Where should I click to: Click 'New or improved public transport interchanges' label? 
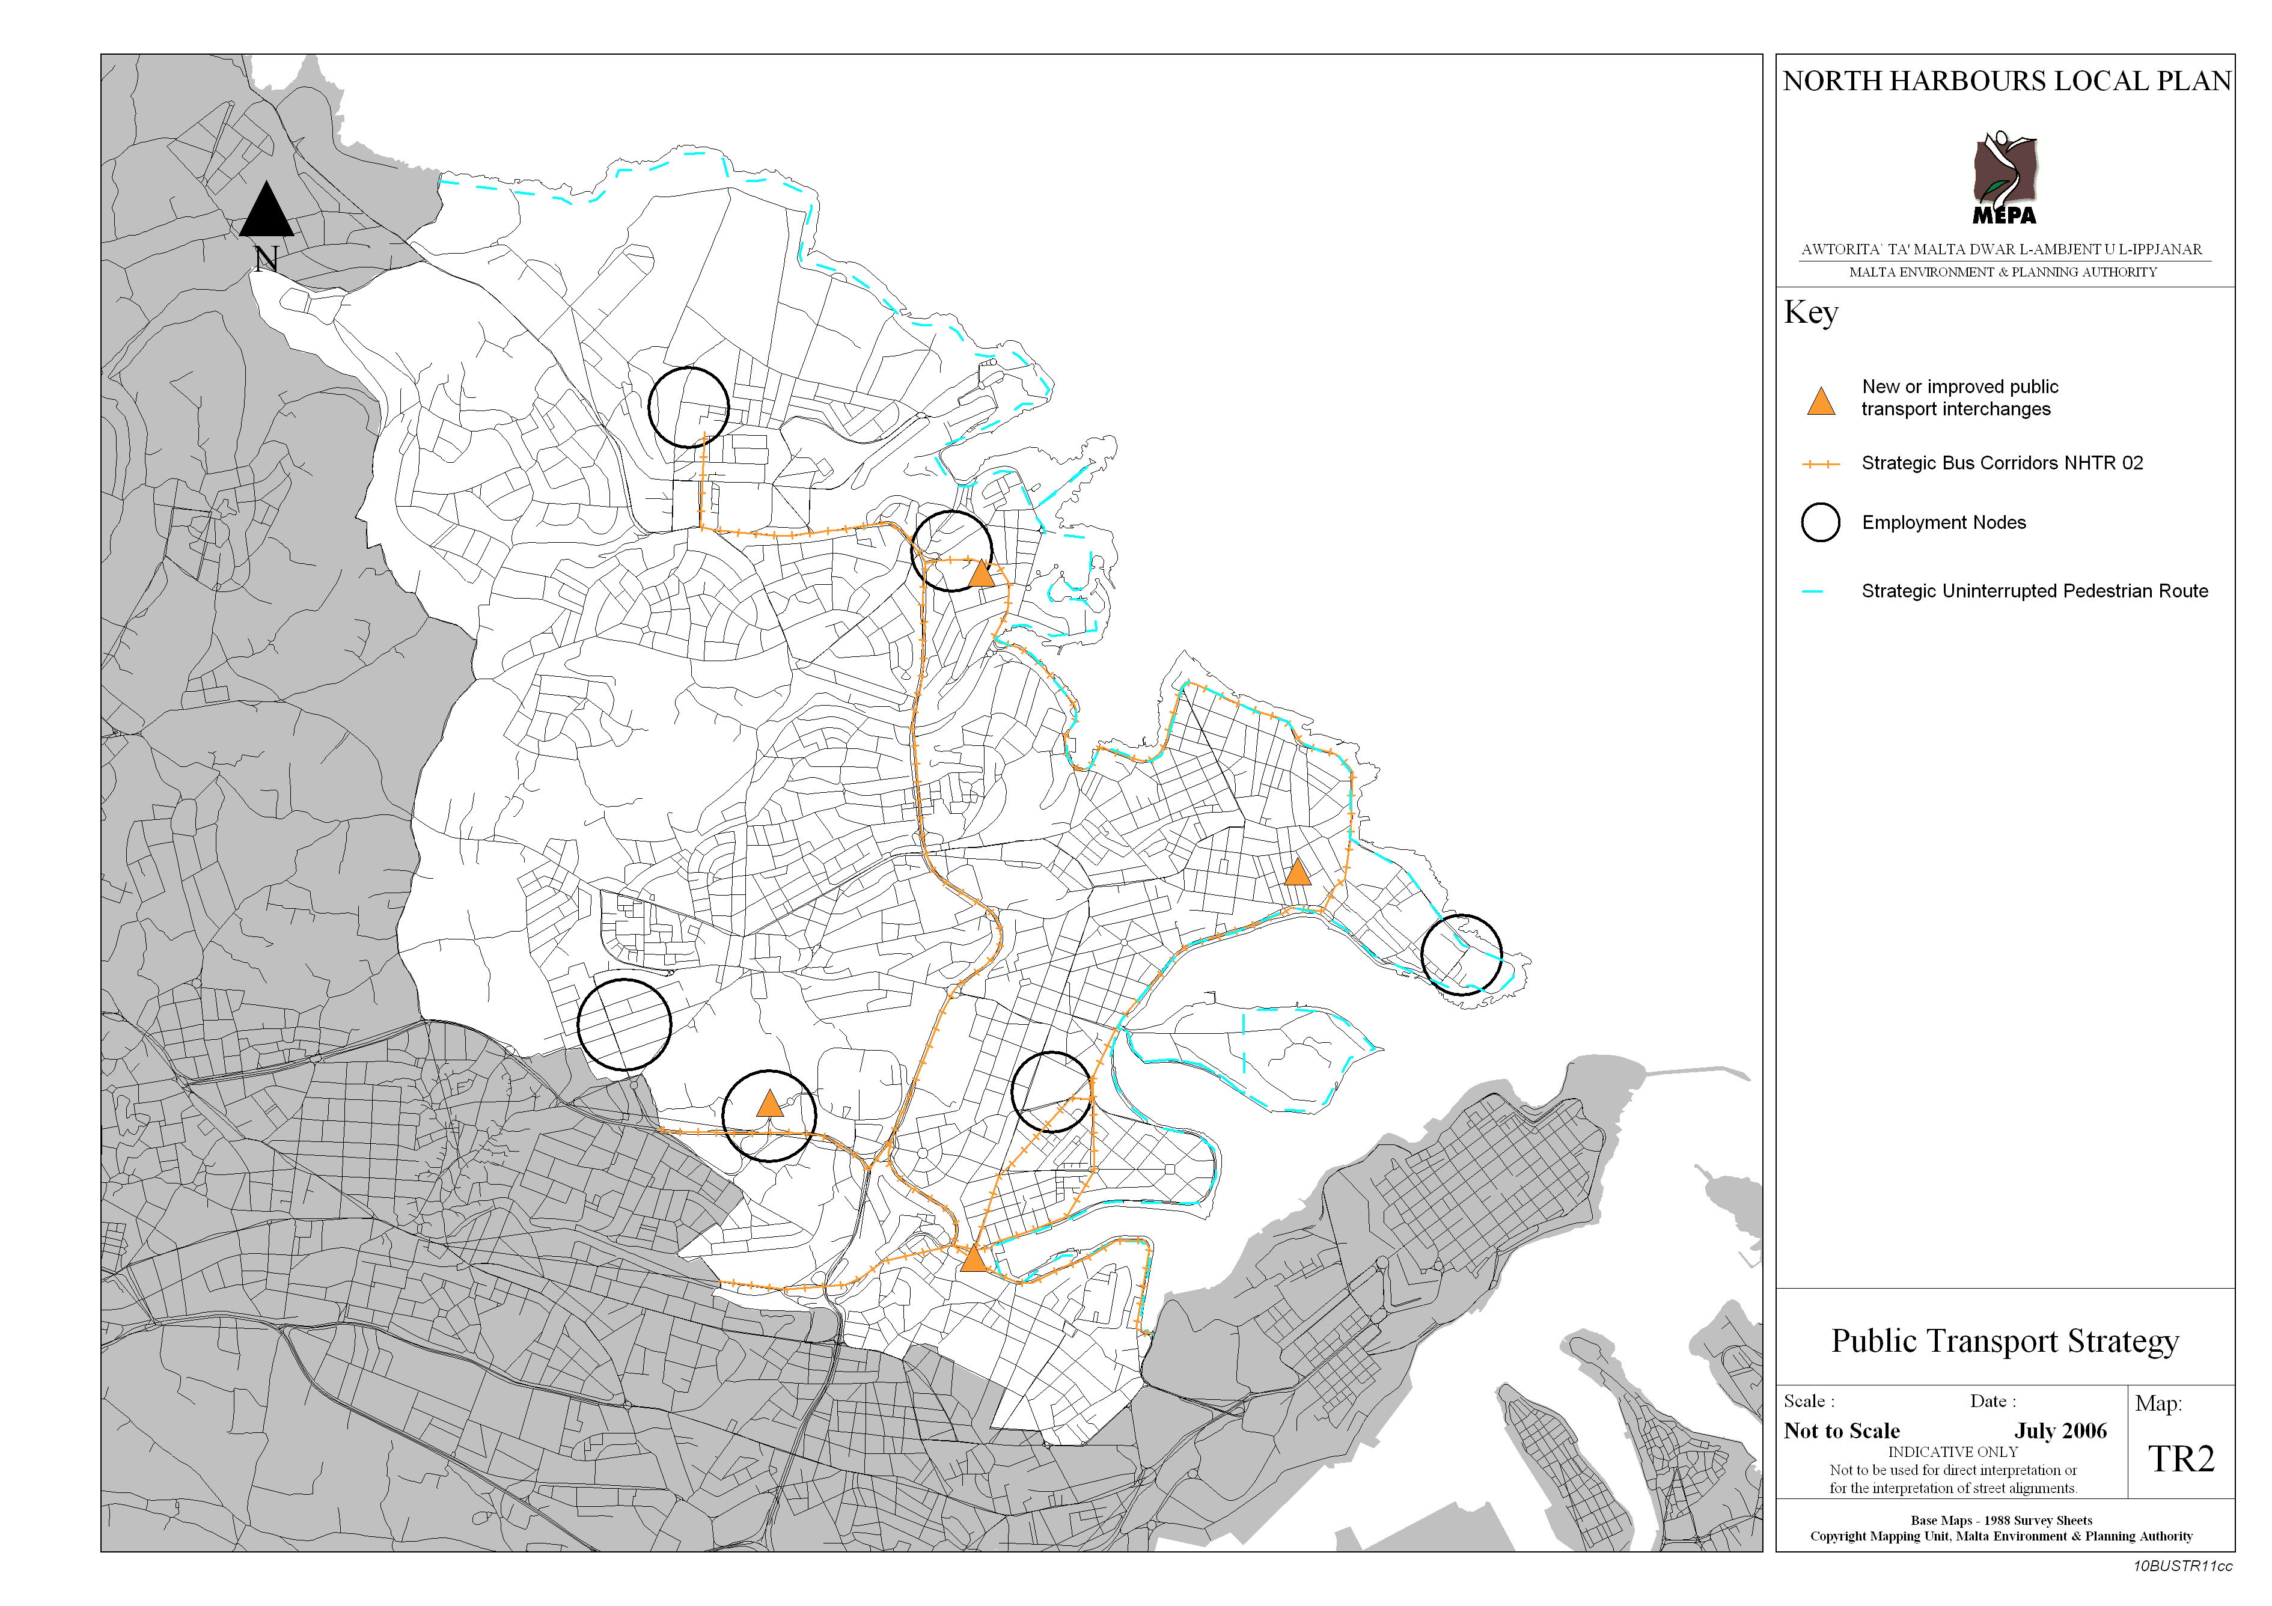tap(1959, 398)
